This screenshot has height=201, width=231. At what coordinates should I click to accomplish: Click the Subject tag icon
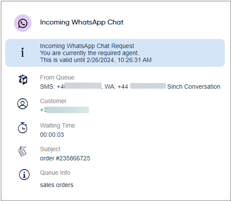click(x=22, y=151)
